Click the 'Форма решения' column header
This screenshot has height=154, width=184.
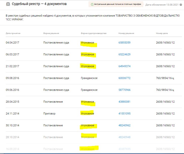(51, 33)
